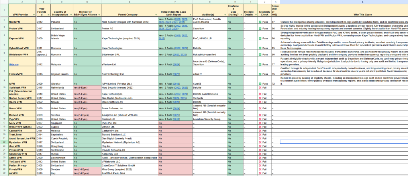Open VyprVPN's 2018 audit link
The image size is (408, 176).
pos(177,119)
